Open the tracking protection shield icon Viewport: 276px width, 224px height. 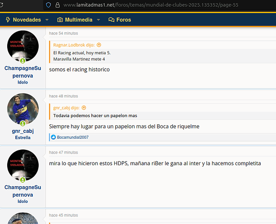48,5
